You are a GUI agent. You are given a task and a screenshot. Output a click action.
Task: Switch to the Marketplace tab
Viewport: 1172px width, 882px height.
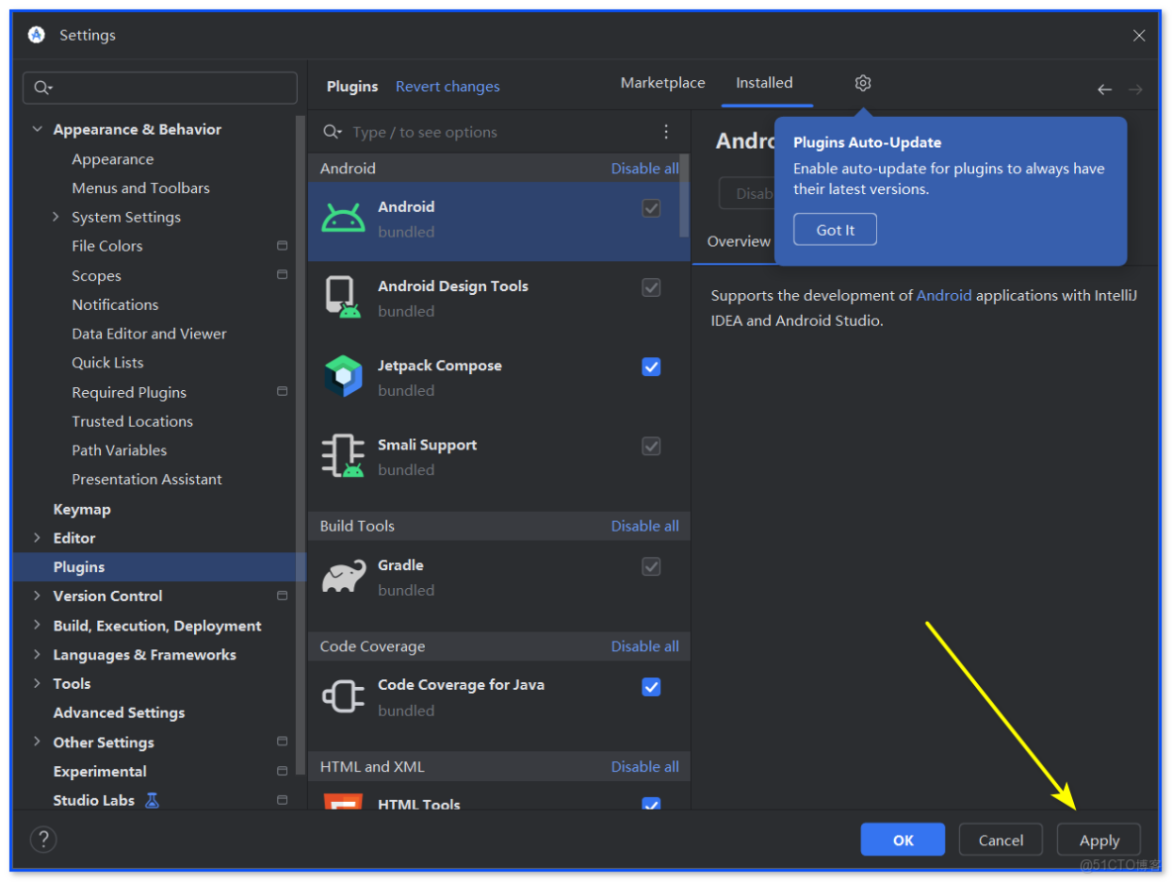(x=662, y=83)
